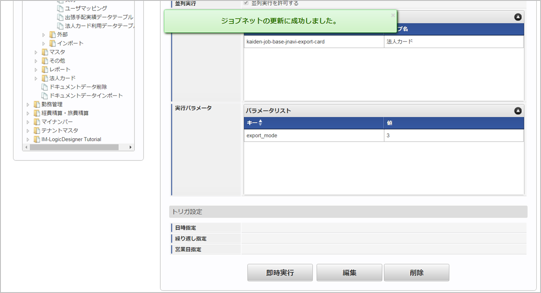Viewport: 541px width, 293px height.
Task: Click the ユーザマッピング document icon
Action: click(60, 8)
